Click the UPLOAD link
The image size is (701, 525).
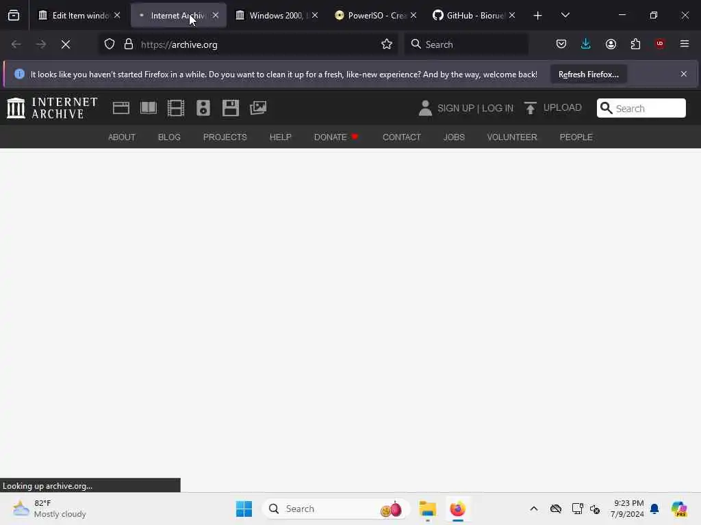click(x=563, y=107)
